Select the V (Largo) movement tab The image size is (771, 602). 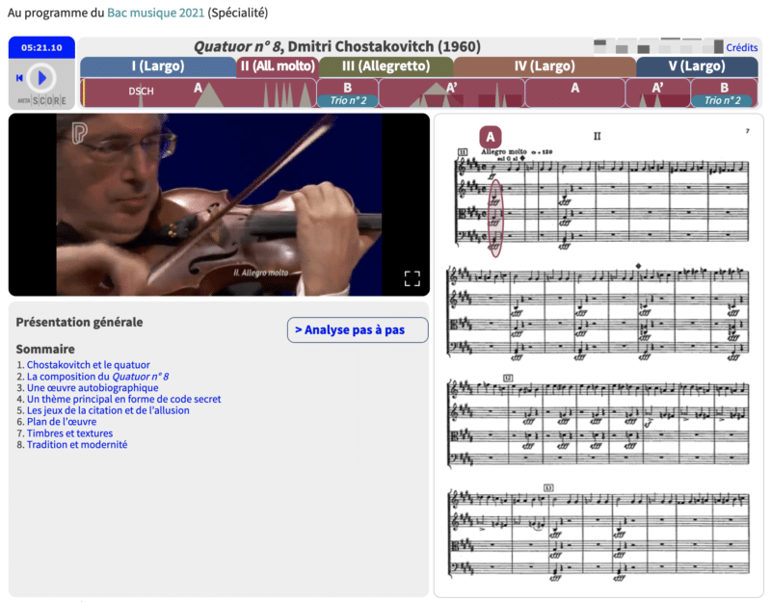coord(697,66)
